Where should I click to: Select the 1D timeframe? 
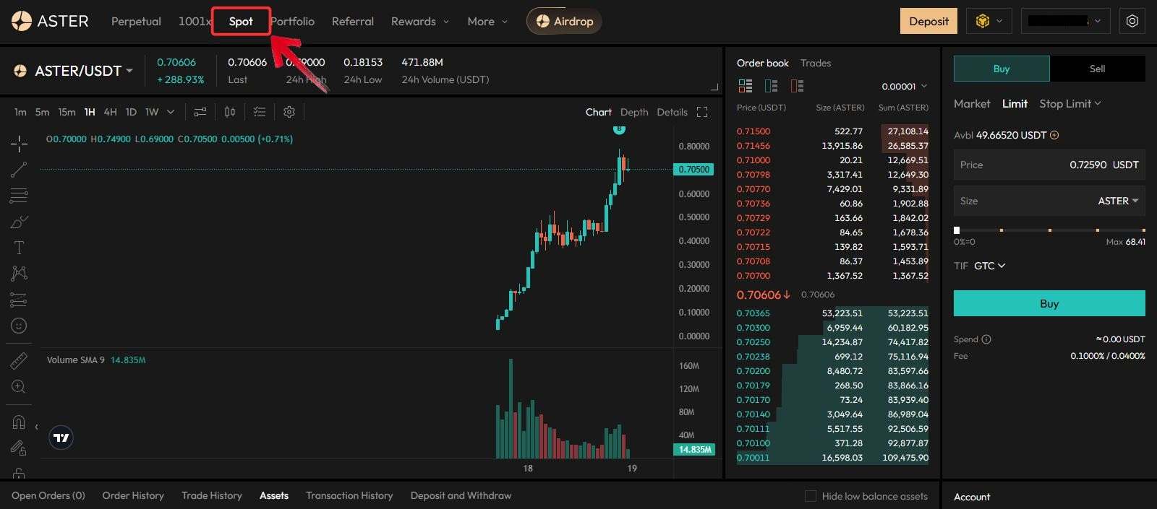131,112
